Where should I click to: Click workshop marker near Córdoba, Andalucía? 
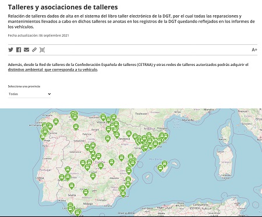point(86,192)
